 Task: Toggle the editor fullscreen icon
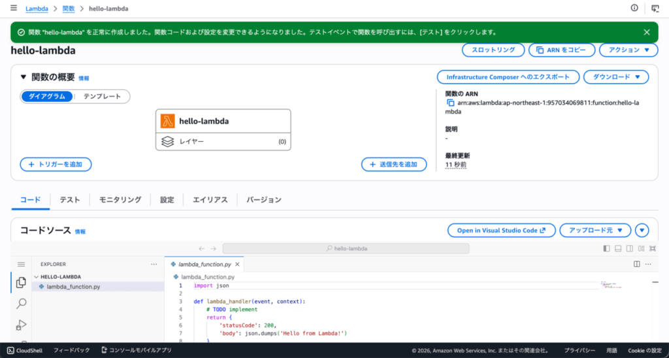coord(653,248)
